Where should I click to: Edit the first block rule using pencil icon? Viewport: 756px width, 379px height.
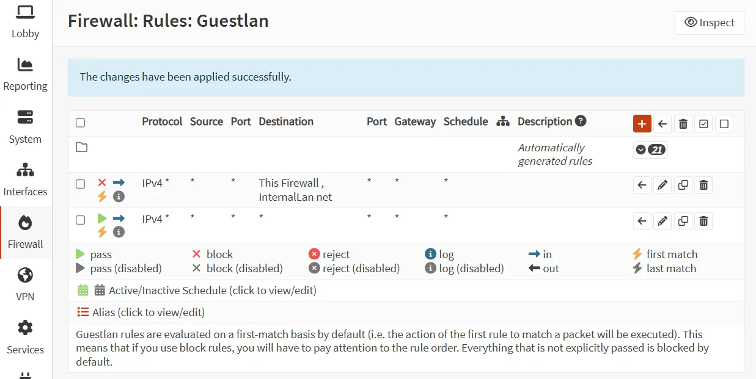pos(662,185)
